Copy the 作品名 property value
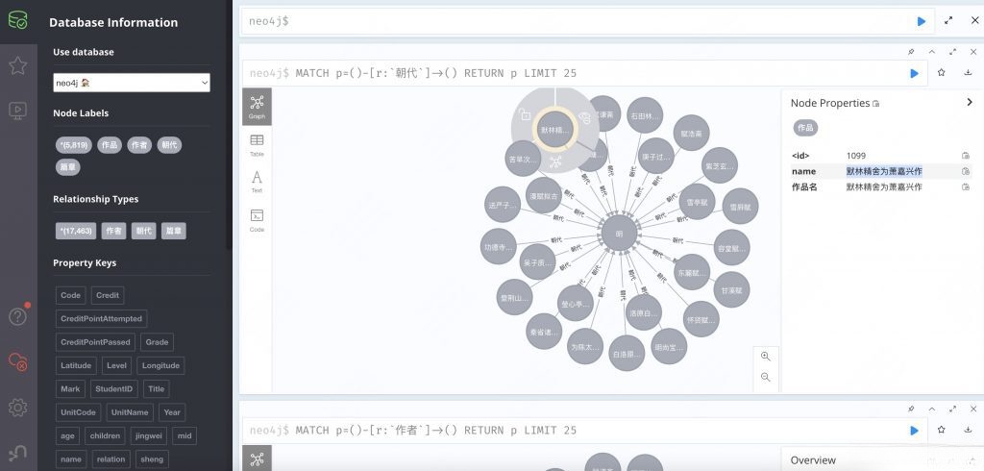The height and width of the screenshot is (471, 984). 966,187
